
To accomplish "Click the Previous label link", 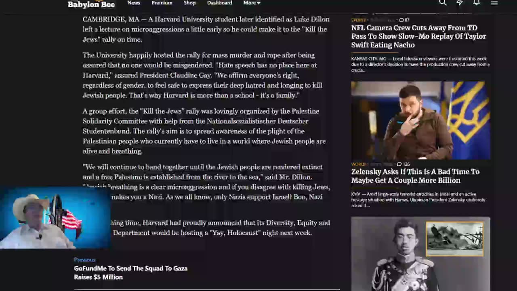I will (x=85, y=259).
